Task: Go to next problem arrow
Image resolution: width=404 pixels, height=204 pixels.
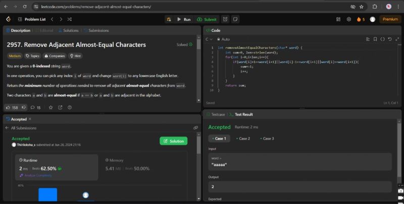Action: pos(61,19)
